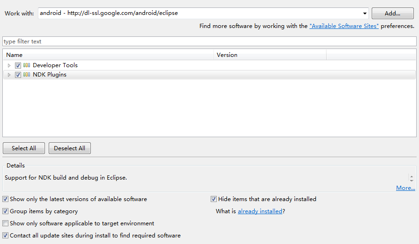
Task: Toggle Hide items that are already installed
Action: pyautogui.click(x=213, y=199)
